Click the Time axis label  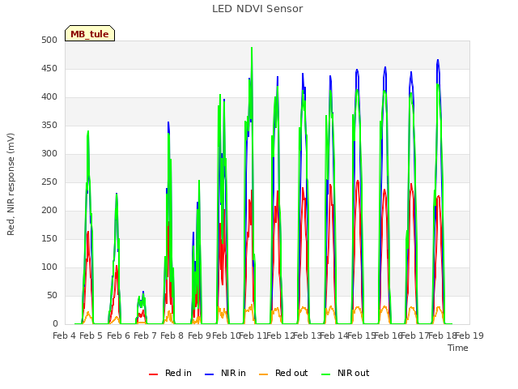click(458, 348)
